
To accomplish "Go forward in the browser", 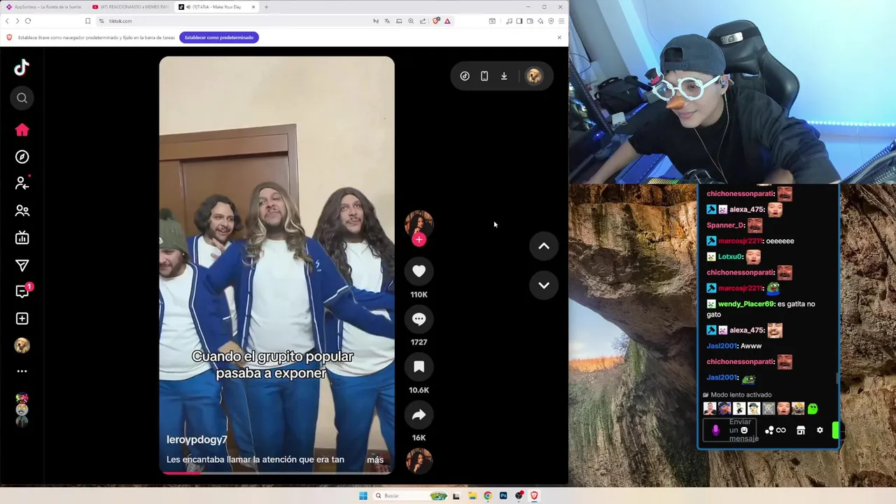I will (17, 21).
